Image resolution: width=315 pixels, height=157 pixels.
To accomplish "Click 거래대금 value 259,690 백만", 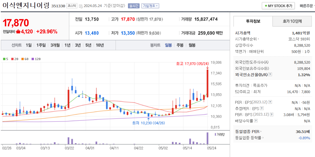I will point(210,33).
